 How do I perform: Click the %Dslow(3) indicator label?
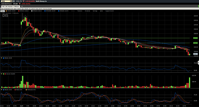[31, 90]
